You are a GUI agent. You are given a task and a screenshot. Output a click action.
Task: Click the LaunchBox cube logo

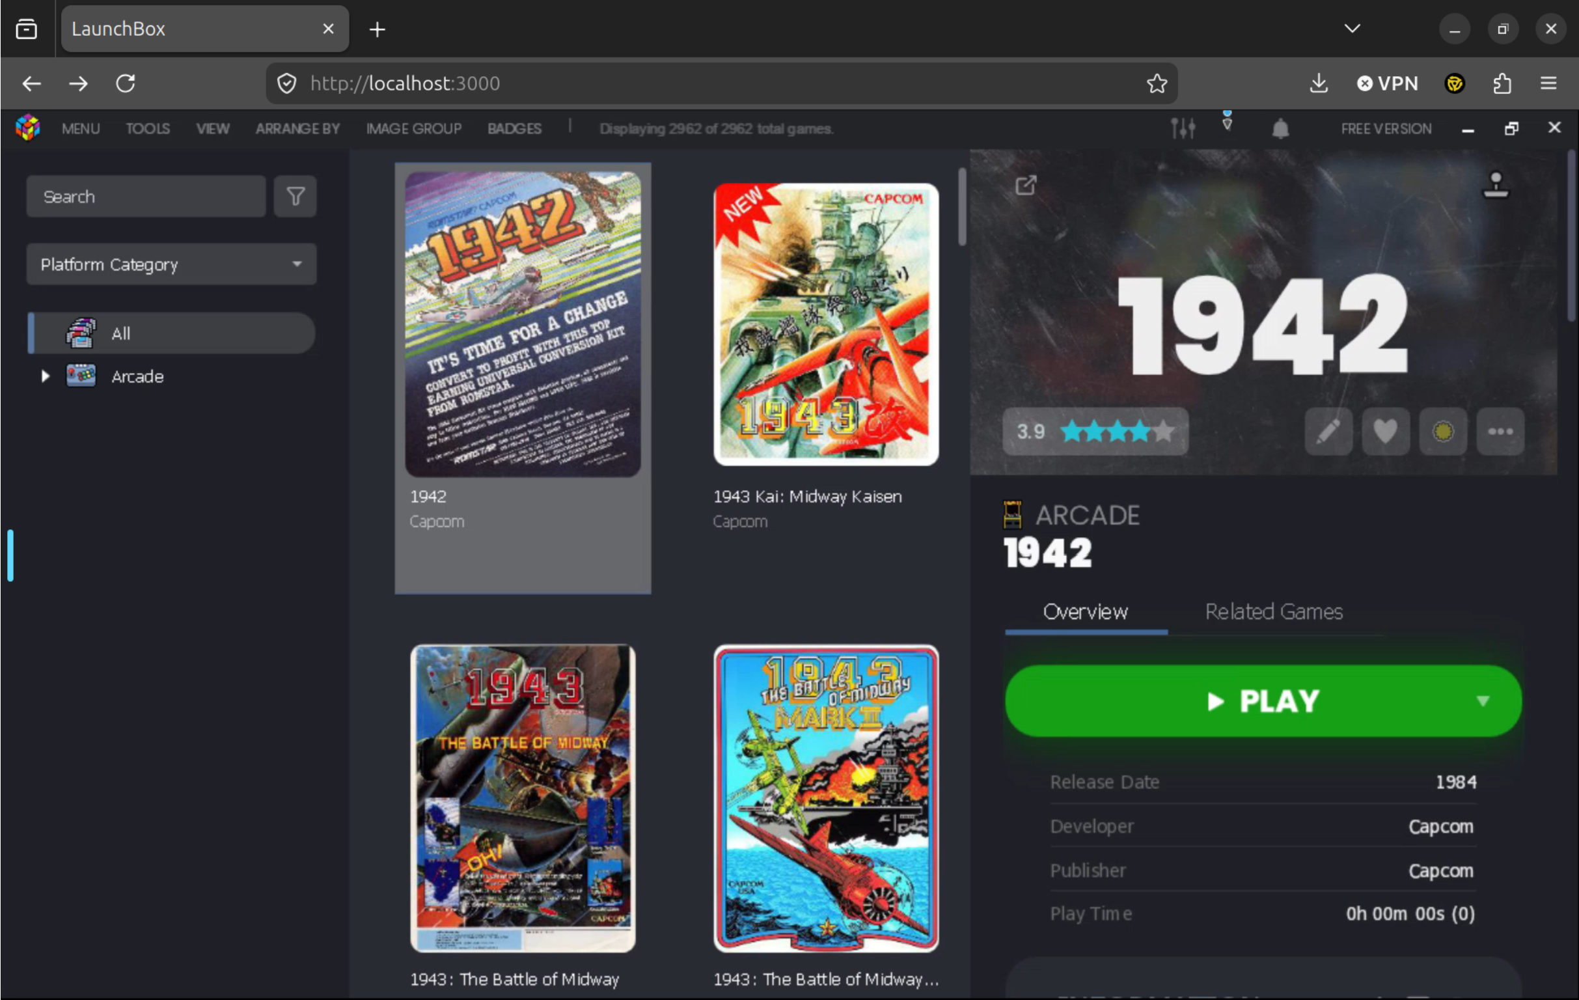click(27, 127)
